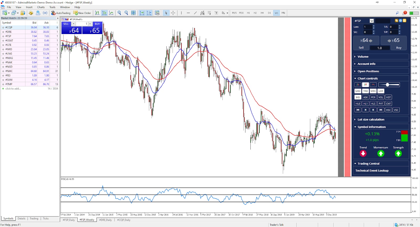
Task: Open the Charts menu
Action: pos(41,7)
